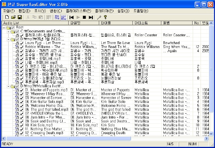This screenshot has height=148, width=215.
Task: Toggle checkbox for Robbie Williams - The row
Action: click(x=21, y=47)
